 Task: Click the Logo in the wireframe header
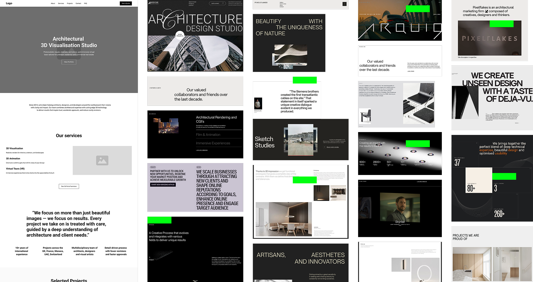coord(9,3)
